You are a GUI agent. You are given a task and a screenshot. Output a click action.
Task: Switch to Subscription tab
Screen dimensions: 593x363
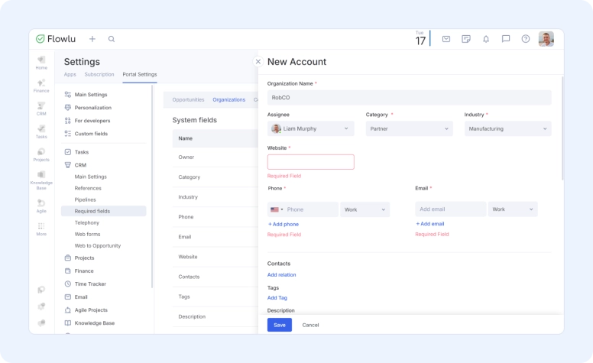(x=99, y=74)
